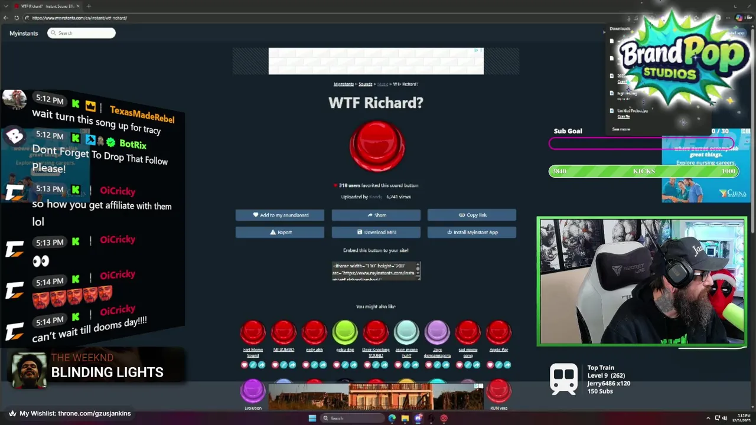Screen dimensions: 756x425
Task: Open Apple Pay sound title link
Action: pos(498,349)
